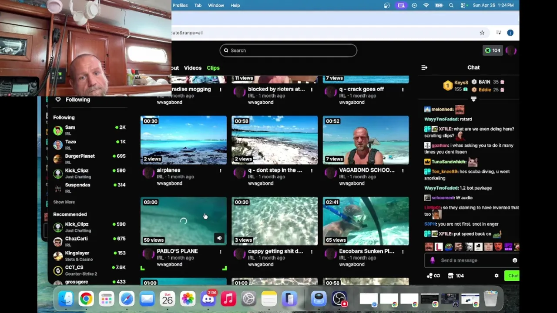Open the options menu for airplanes clip
The width and height of the screenshot is (557, 313).
point(221,170)
